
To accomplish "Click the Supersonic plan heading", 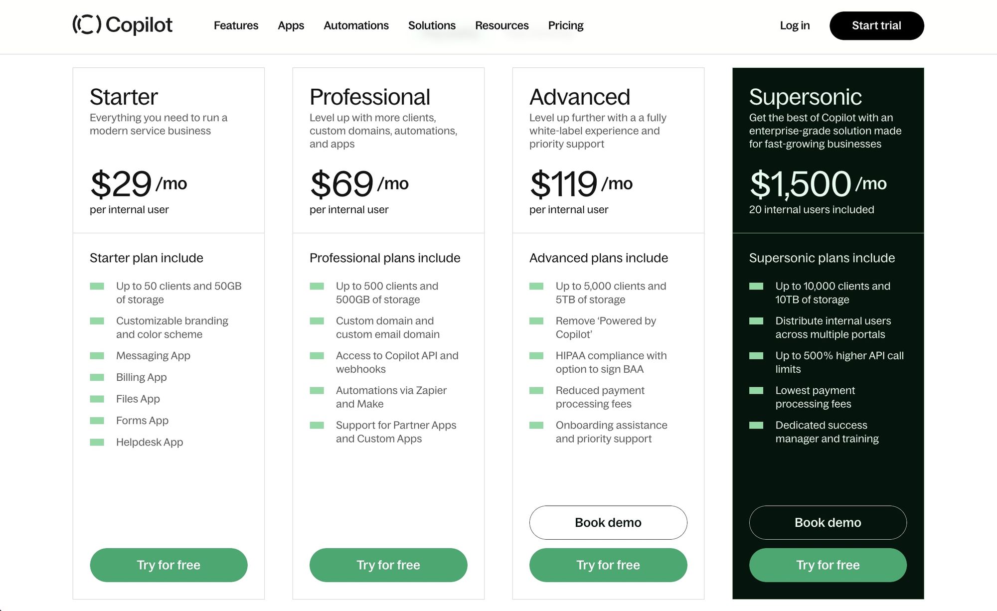I will click(805, 97).
